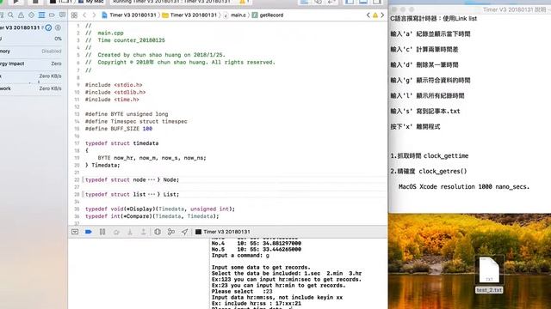Select test_2.txt file on the desktop

pyautogui.click(x=489, y=275)
